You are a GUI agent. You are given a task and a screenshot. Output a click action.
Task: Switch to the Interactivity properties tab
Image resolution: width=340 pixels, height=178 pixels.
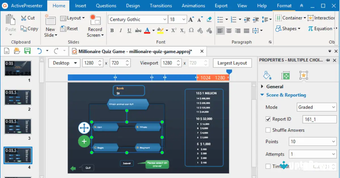(303, 75)
